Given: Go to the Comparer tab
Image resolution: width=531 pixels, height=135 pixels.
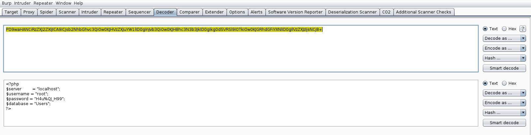Looking at the screenshot, I should coord(189,12).
